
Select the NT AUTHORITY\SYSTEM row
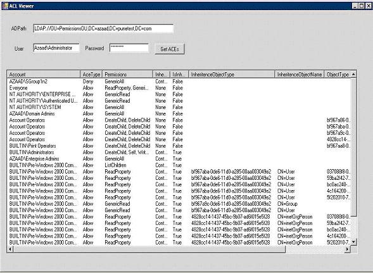[x=179, y=107]
